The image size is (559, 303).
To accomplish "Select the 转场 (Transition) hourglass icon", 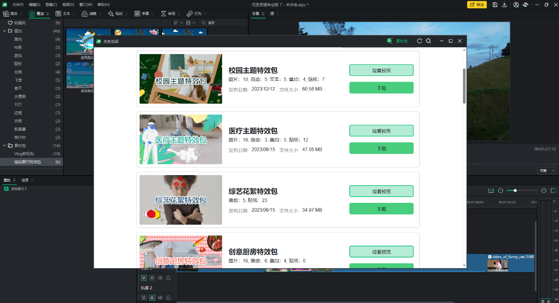I will coord(163,13).
